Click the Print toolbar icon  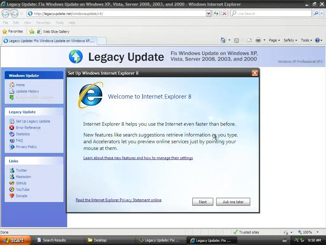258,40
